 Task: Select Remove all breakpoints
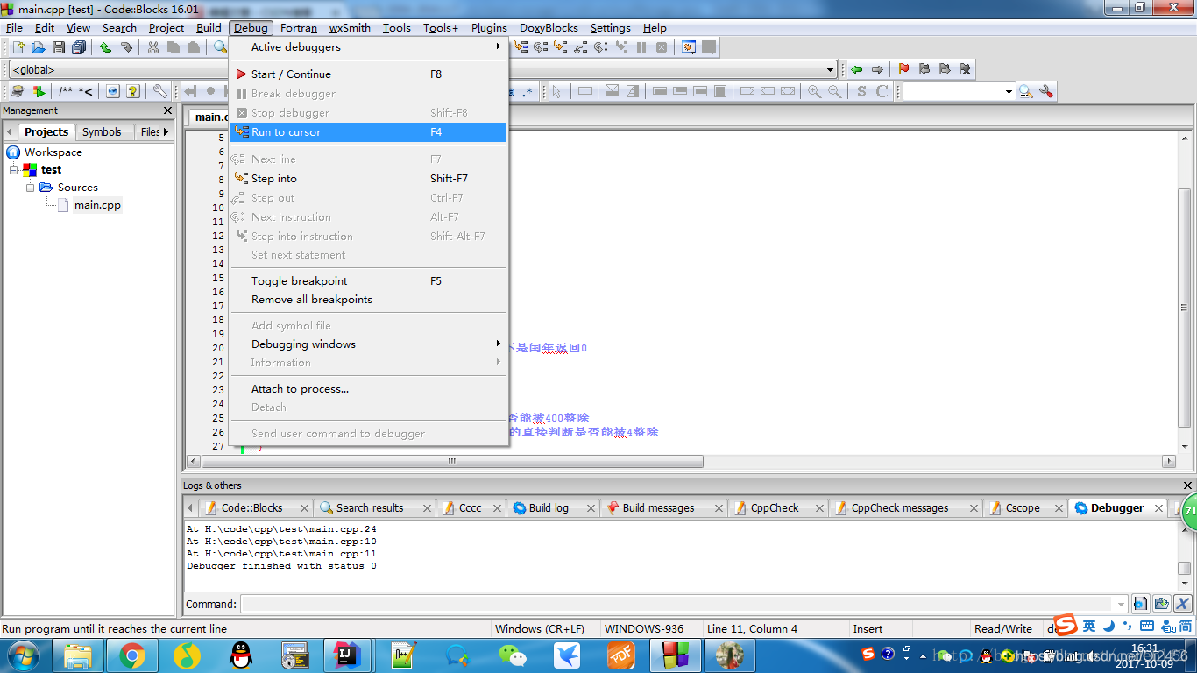pyautogui.click(x=368, y=300)
